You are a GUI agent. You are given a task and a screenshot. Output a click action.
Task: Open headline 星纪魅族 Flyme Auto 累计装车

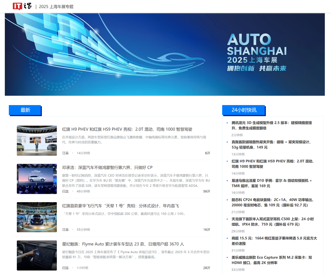click(123, 244)
